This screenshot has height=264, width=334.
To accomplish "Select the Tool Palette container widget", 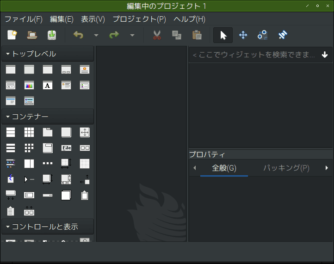I will [x=11, y=164].
